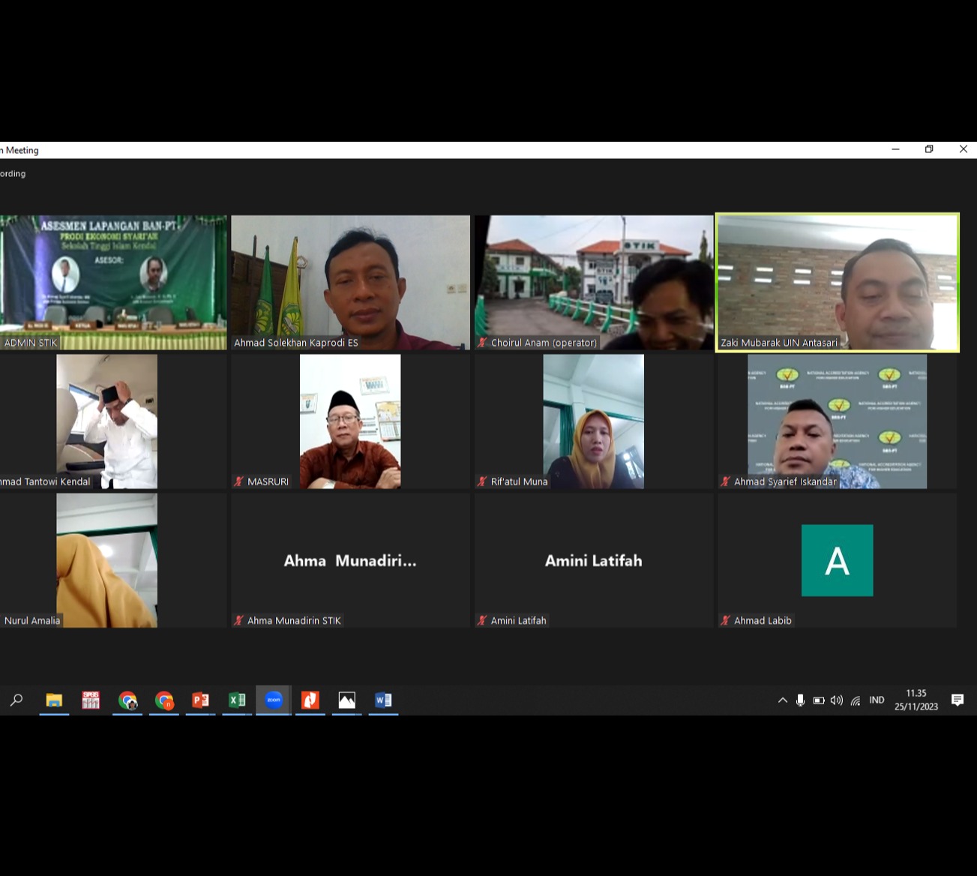Open Microsoft Word from the taskbar

tap(383, 700)
